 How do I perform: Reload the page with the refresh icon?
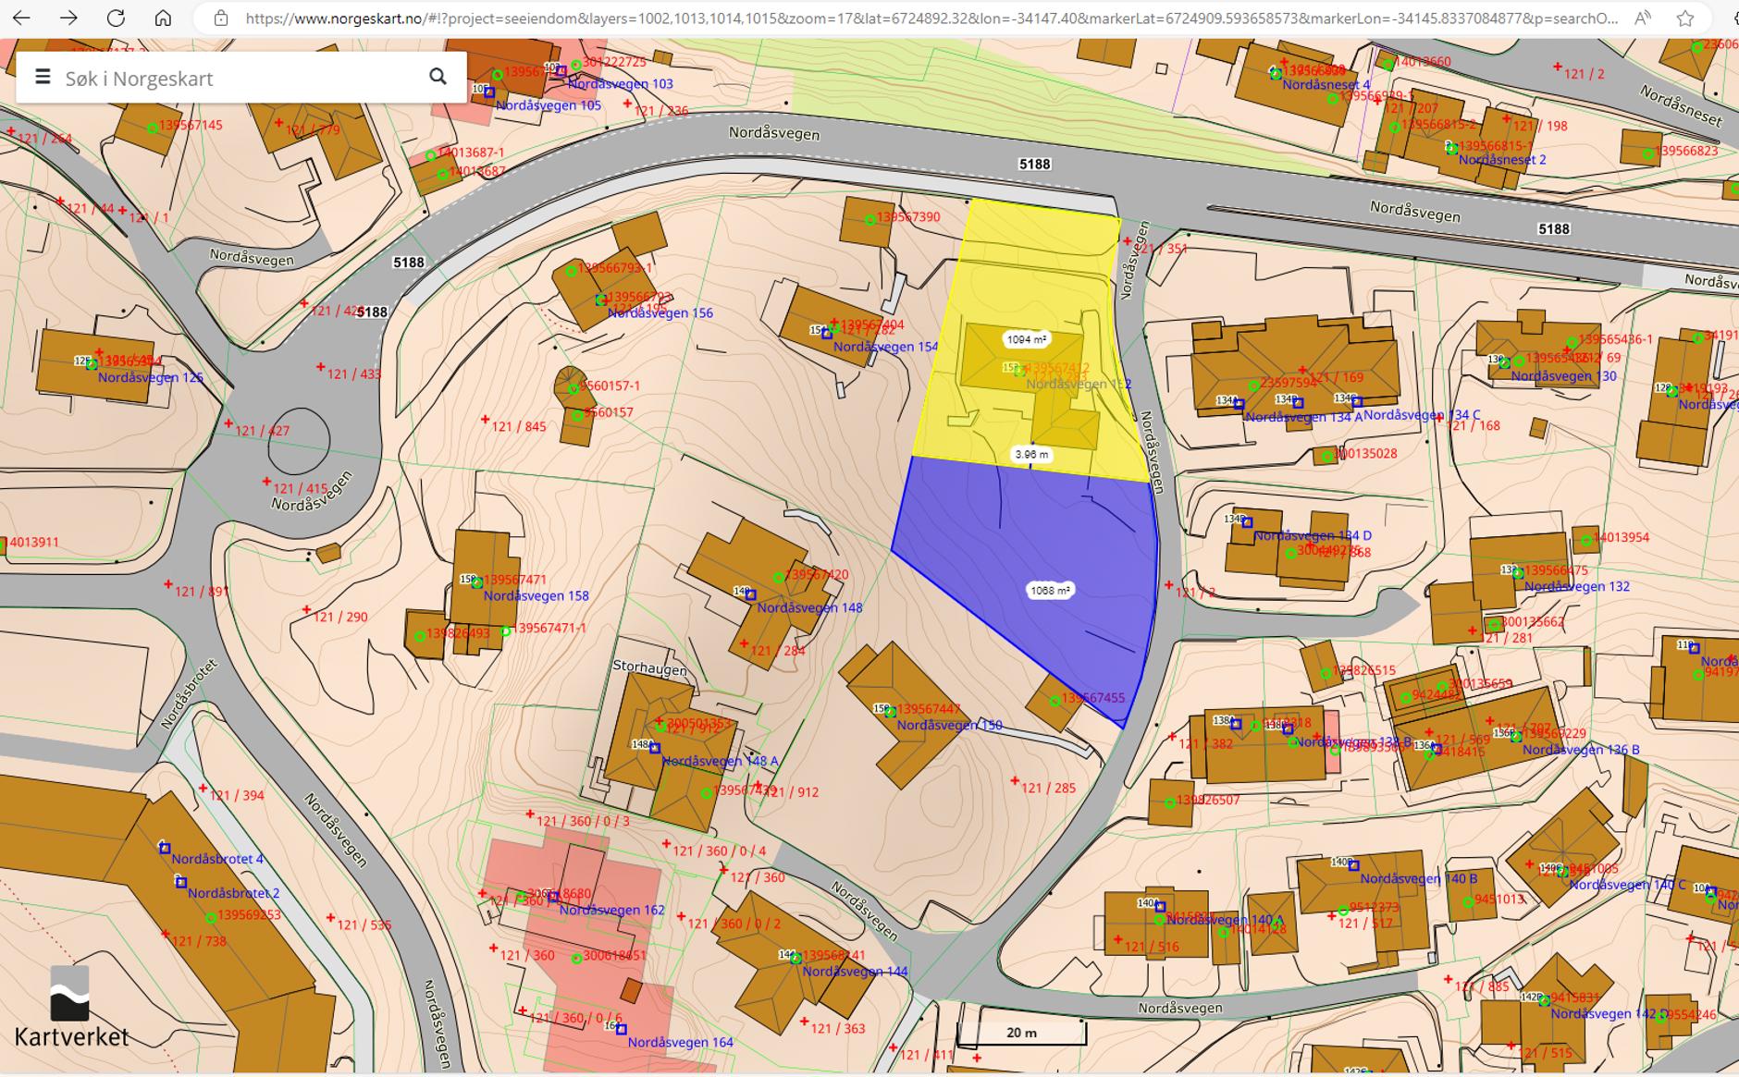[x=116, y=18]
